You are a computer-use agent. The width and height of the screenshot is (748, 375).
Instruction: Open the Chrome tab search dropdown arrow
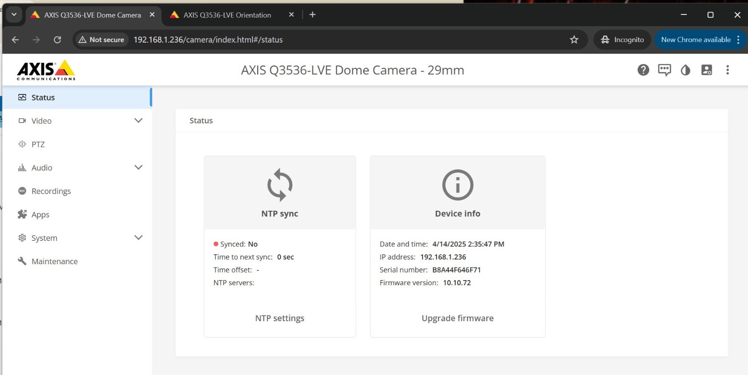14,14
